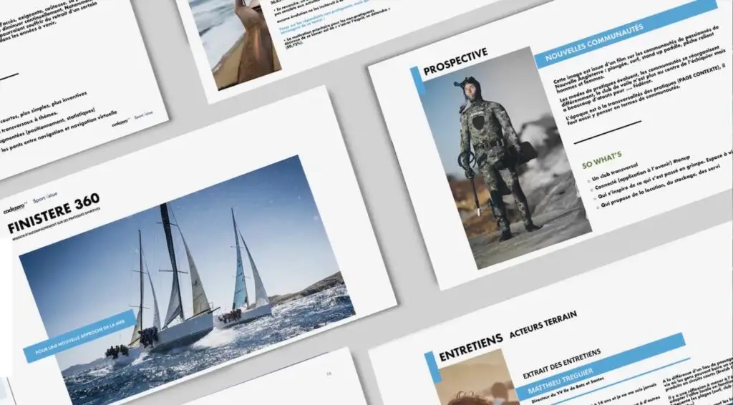Click the "FINISTERE 360" title
Screen dimensions: 733x405
coord(54,213)
